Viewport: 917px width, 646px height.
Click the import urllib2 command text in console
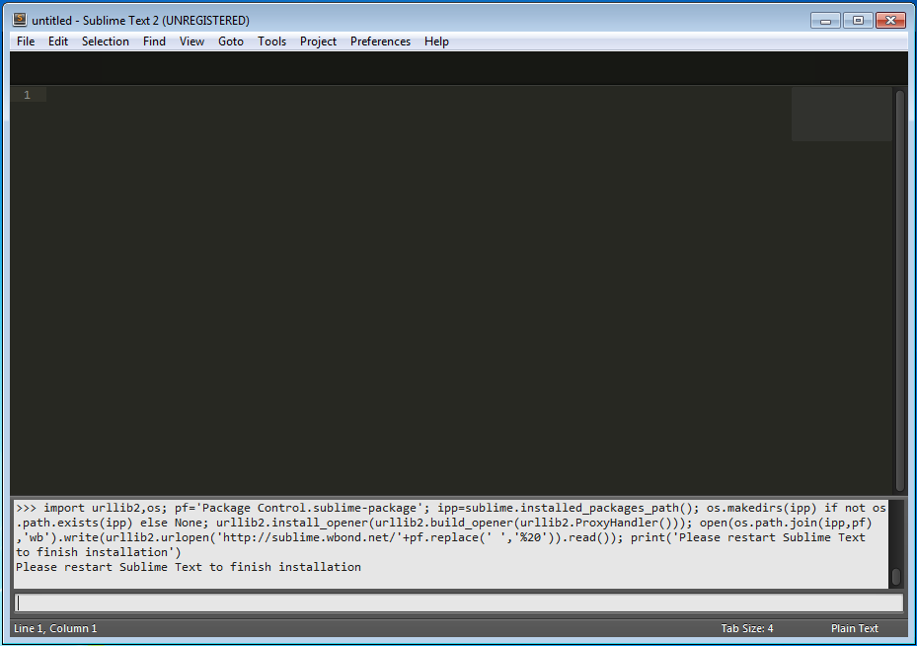[x=451, y=530]
